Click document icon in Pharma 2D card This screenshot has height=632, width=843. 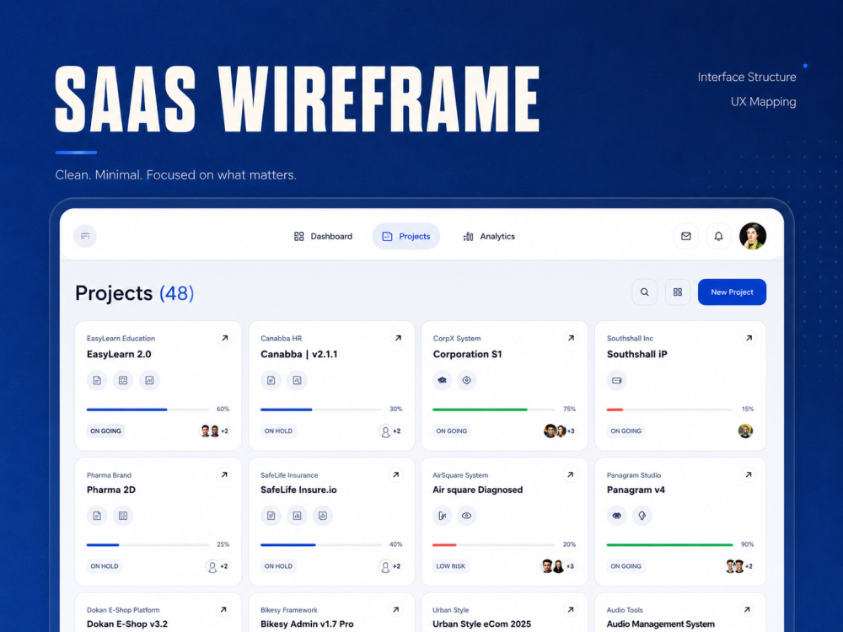point(97,516)
